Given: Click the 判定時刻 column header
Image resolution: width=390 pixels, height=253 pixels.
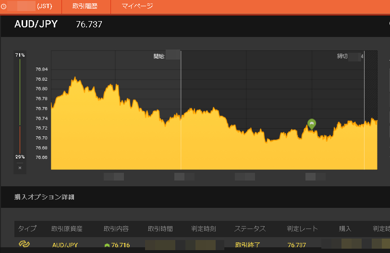Looking at the screenshot, I should pos(204,229).
